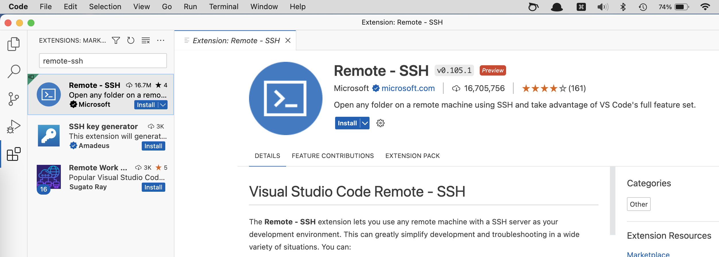Select the Extension: Remote - SSH editor tab
Screen dimensions: 719x257
pos(236,41)
